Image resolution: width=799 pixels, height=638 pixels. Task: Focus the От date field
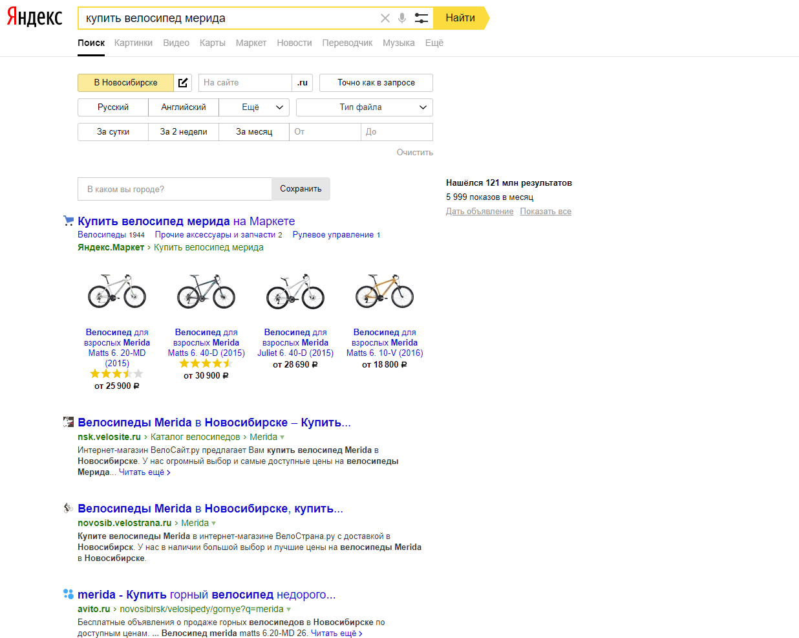click(x=325, y=132)
